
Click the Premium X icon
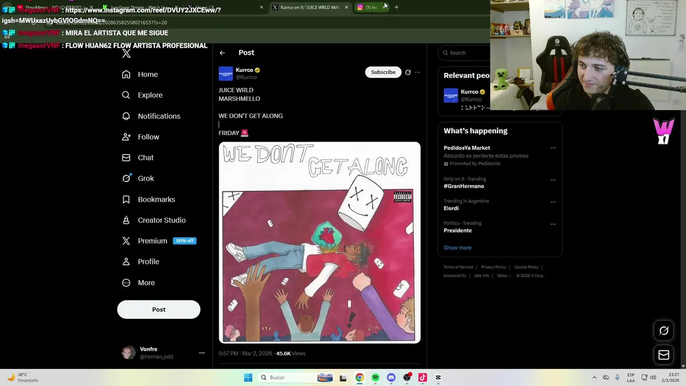126,241
